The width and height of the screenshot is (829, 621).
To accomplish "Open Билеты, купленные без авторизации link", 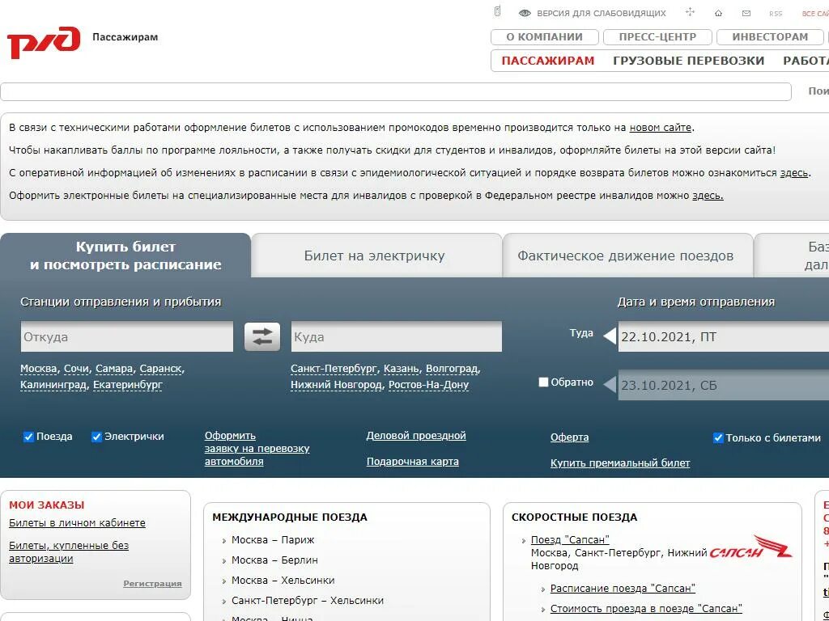I will click(69, 551).
